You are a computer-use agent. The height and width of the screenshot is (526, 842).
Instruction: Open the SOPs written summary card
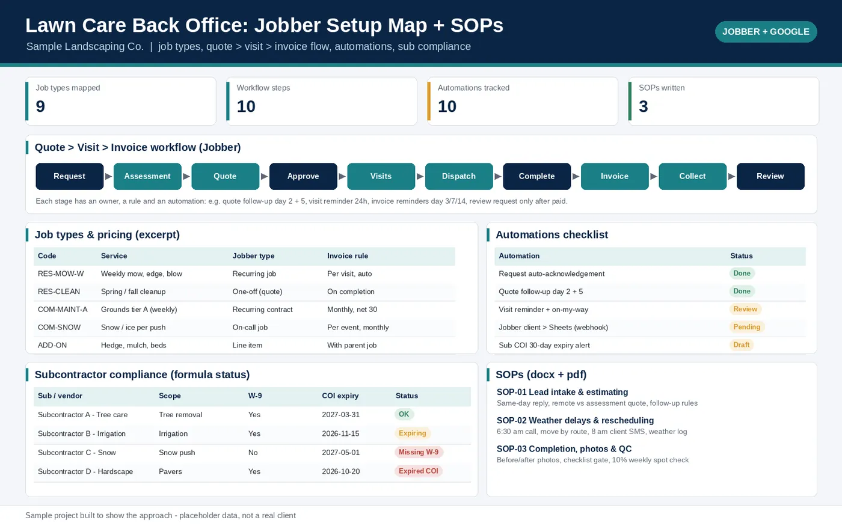(724, 101)
